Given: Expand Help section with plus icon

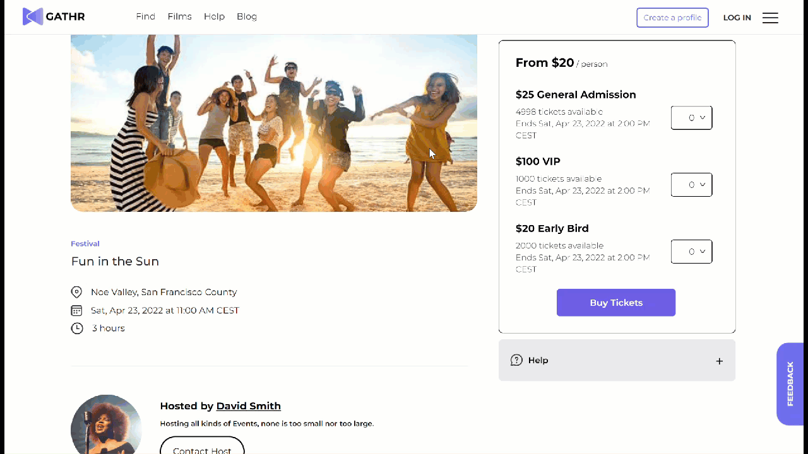Looking at the screenshot, I should [719, 361].
